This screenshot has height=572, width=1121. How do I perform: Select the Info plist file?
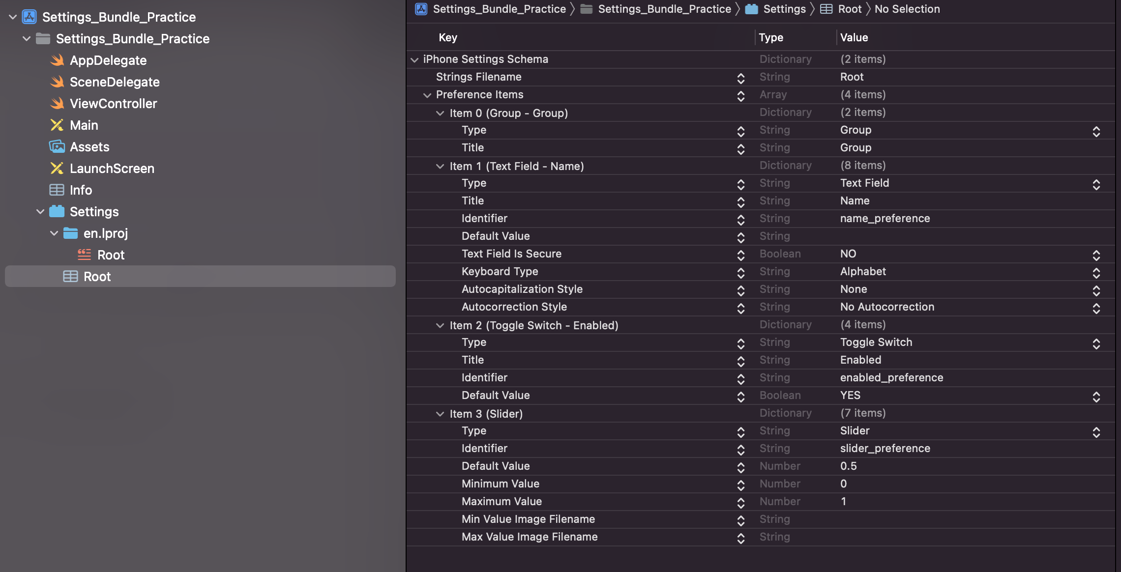click(x=81, y=190)
